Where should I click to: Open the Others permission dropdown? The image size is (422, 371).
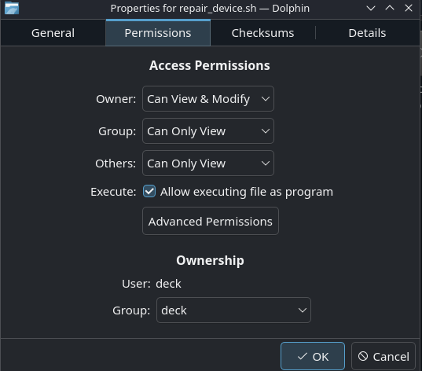pyautogui.click(x=208, y=163)
